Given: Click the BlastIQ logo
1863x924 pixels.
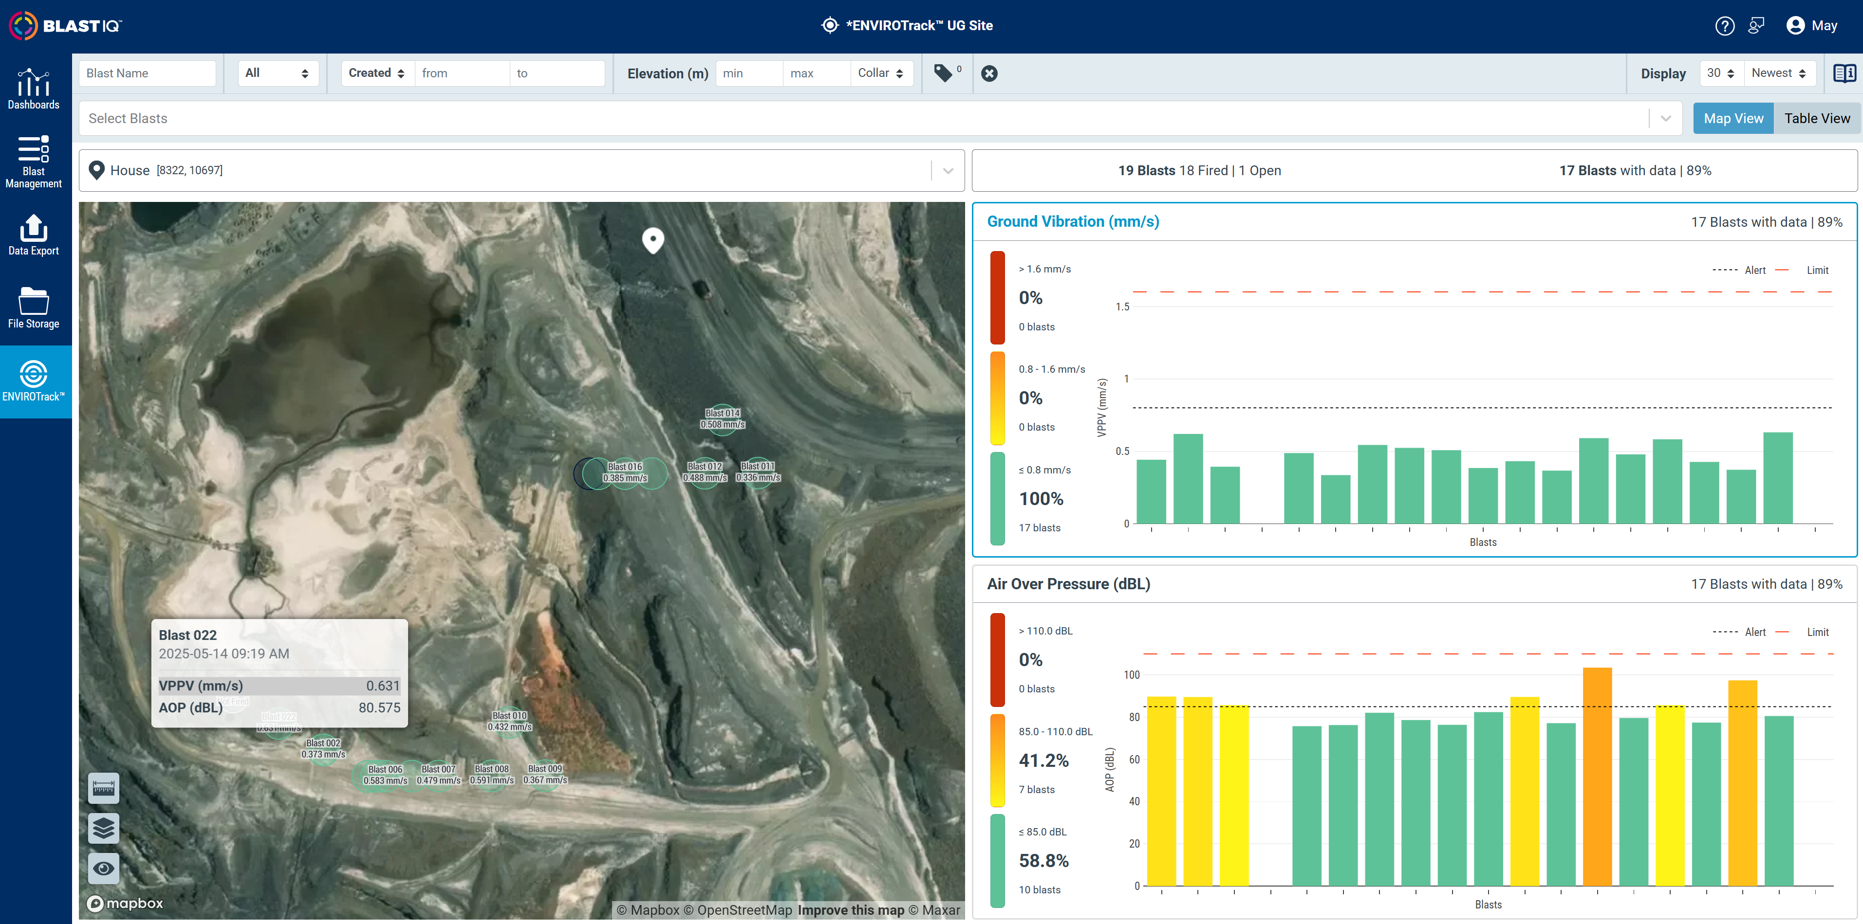Looking at the screenshot, I should pos(65,25).
